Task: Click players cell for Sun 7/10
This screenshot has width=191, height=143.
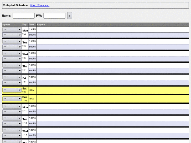Action: [x=113, y=99]
